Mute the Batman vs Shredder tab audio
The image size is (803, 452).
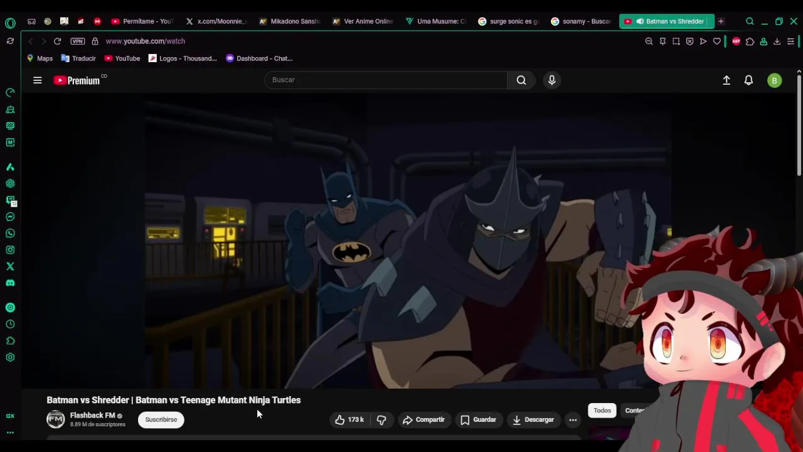point(640,21)
